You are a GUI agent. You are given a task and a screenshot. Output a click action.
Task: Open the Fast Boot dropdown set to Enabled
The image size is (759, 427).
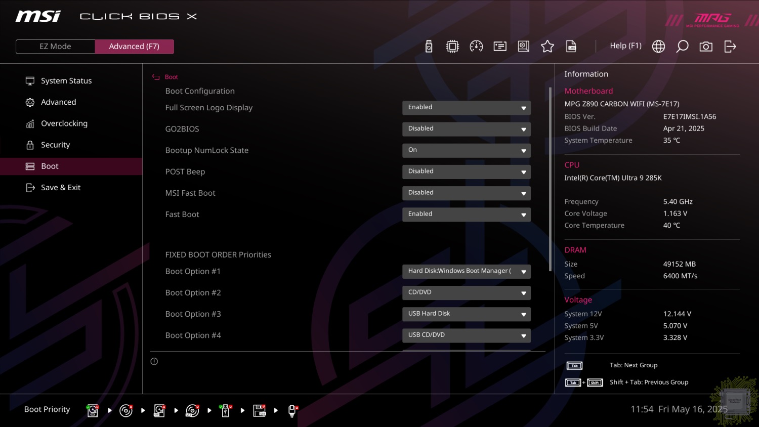click(467, 215)
